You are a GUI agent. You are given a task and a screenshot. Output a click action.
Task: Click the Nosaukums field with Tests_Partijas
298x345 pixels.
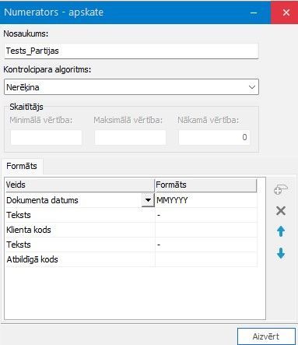tap(131, 51)
